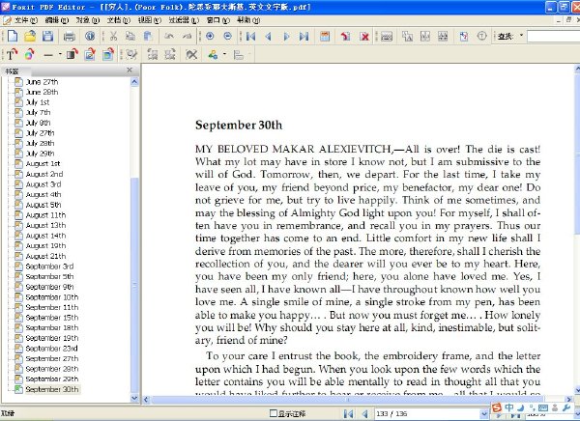Open the July 28th bookmark
580x421 pixels.
(x=40, y=143)
